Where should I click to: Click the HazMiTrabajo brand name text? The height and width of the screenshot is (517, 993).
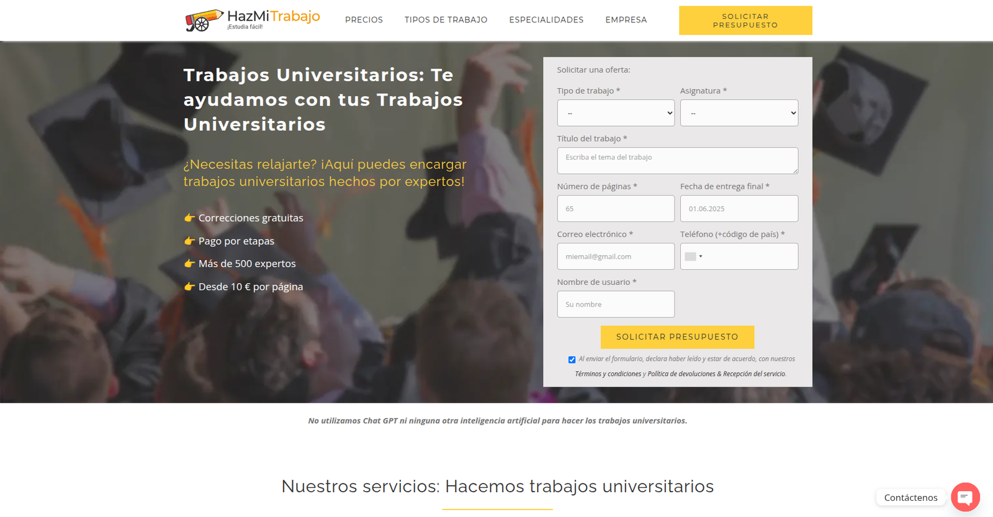(x=274, y=16)
